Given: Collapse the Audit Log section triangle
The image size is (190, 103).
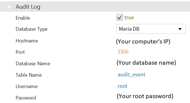Looking at the screenshot, I should 9,7.
